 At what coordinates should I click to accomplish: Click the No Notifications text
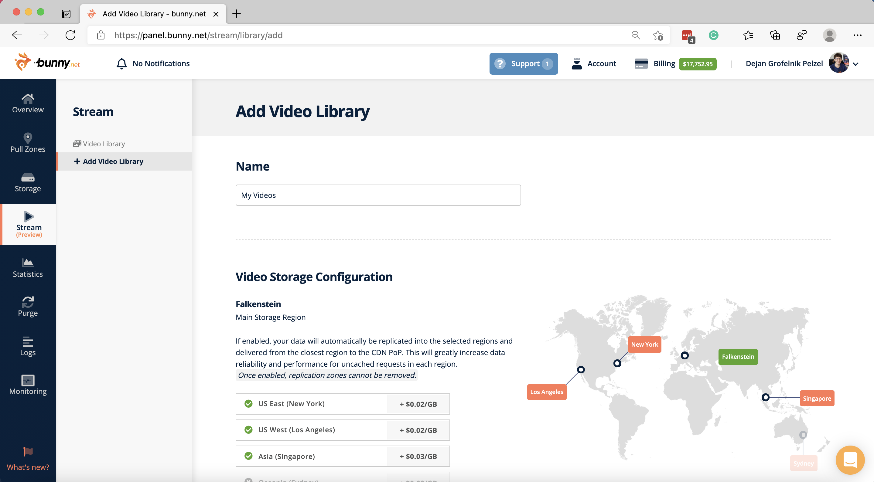click(x=161, y=63)
